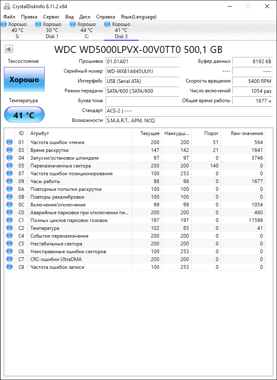Click status orb of attribute 07 row
The width and height of the screenshot is (277, 380).
[9, 174]
